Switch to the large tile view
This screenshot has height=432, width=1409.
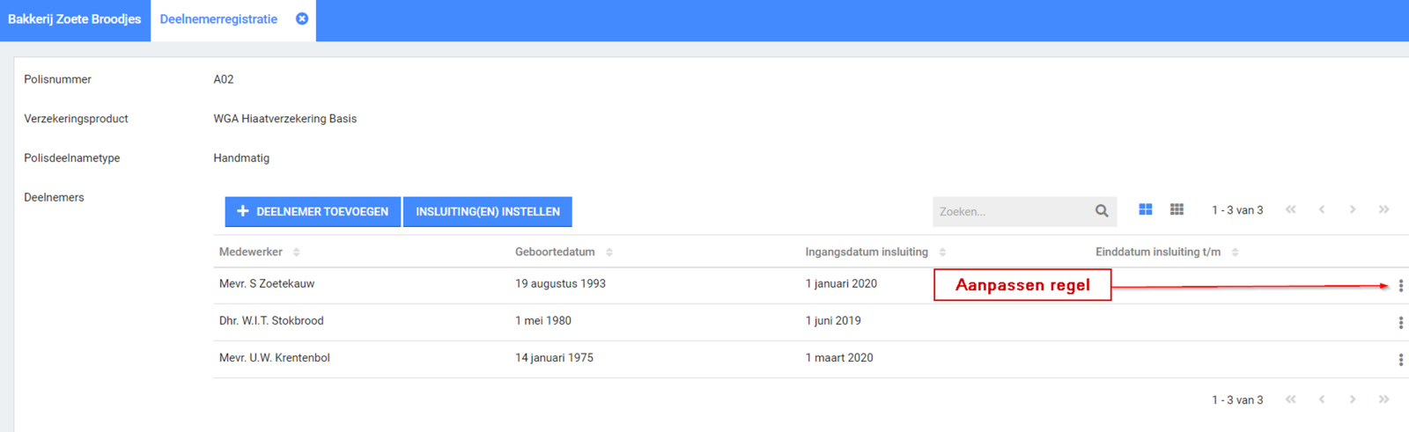1145,209
